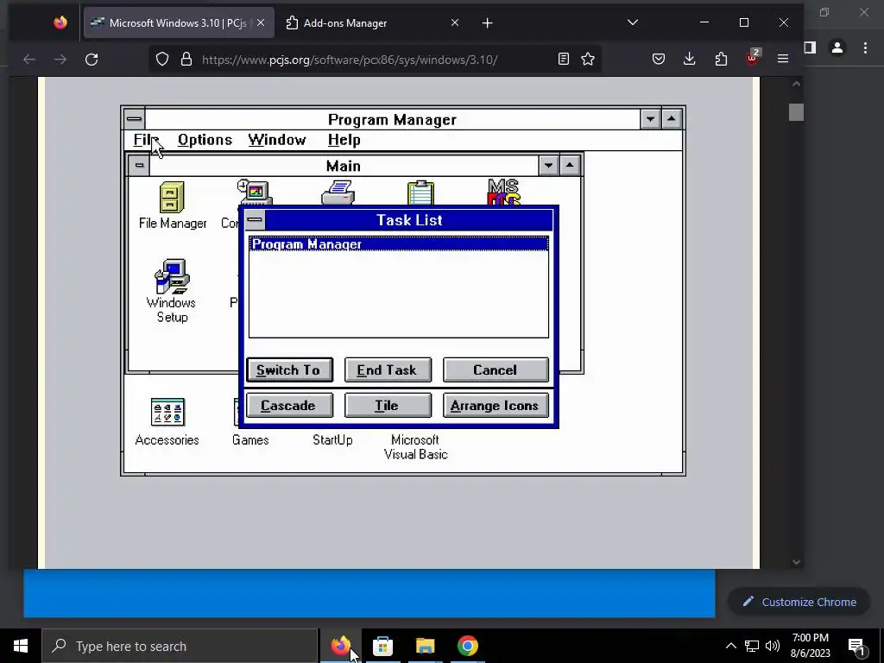Close the Add-ons Manager tab
884x663 pixels.
(x=455, y=22)
